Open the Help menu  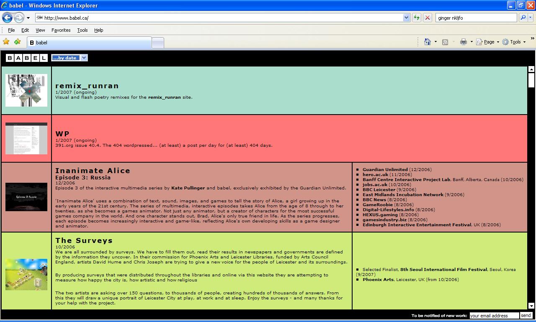click(x=98, y=30)
